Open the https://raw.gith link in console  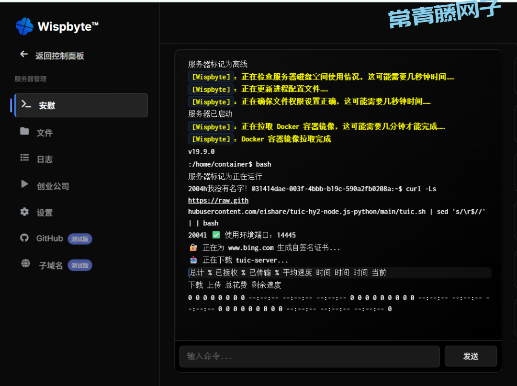pos(218,201)
